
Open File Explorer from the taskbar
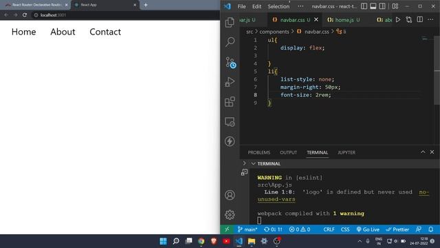pyautogui.click(x=252, y=241)
